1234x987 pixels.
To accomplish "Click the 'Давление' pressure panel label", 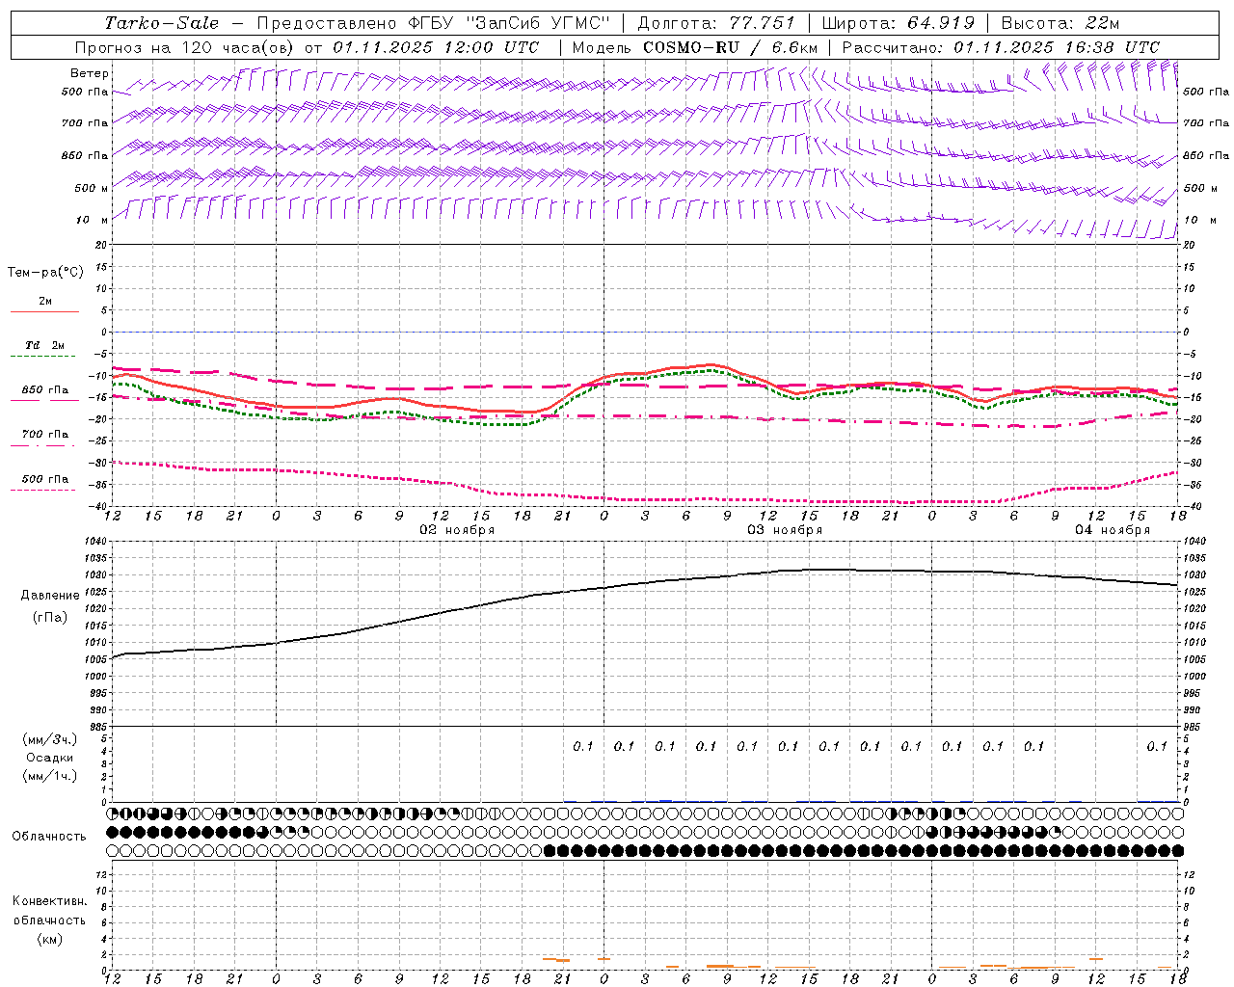I will [50, 596].
